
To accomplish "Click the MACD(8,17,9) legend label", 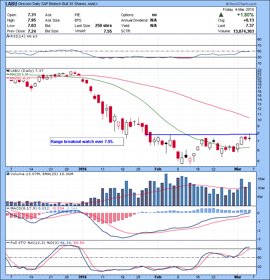I will pyautogui.click(x=24, y=208).
